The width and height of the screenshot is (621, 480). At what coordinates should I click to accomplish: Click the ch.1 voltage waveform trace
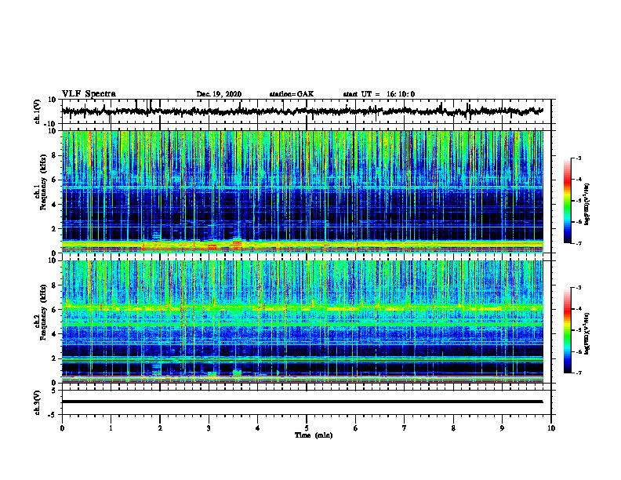click(302, 111)
